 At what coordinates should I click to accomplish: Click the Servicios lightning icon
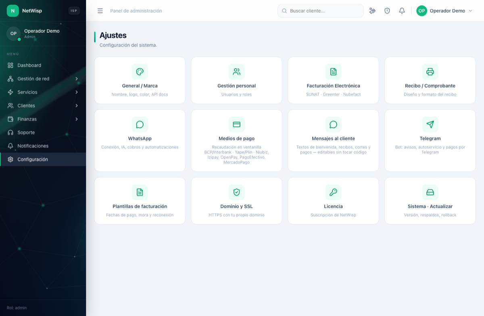coord(10,92)
